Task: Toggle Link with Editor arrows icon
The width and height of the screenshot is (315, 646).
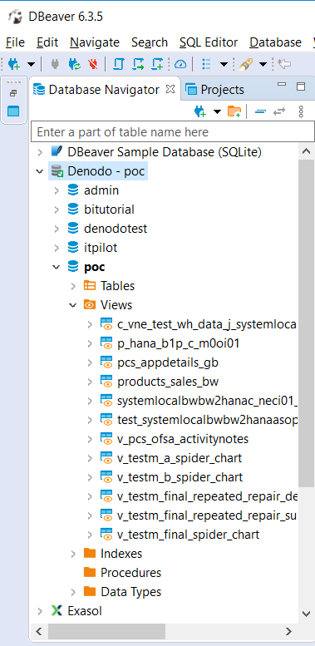Action: pyautogui.click(x=279, y=111)
